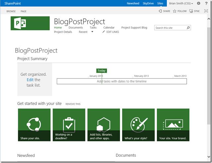Open the settings gear menu
The width and height of the screenshot is (212, 163).
point(198,3)
